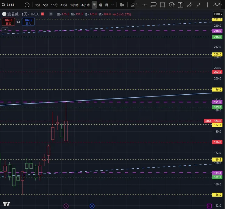
Task: Select the parallel channel drawing tool
Action: [x=190, y=5]
